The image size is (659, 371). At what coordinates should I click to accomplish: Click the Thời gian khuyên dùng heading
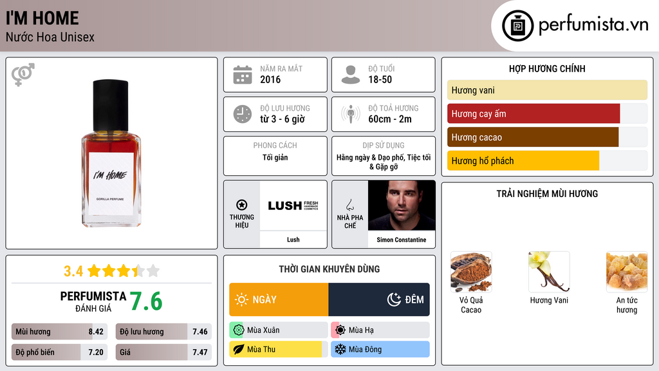coord(329,269)
